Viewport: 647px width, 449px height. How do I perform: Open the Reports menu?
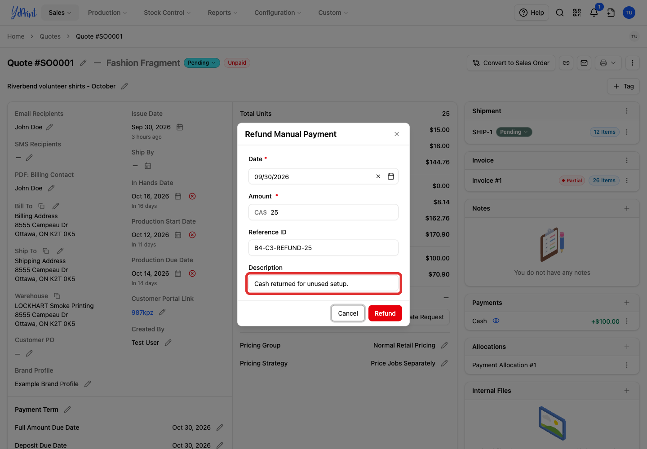[x=222, y=13]
